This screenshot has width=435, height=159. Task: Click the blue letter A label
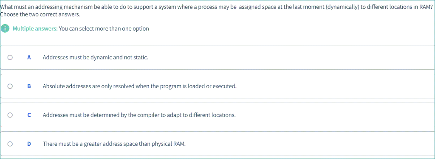click(x=29, y=58)
